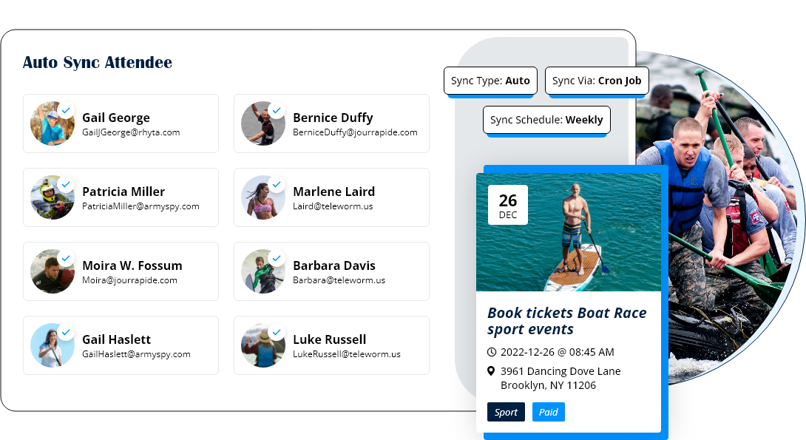
Task: Open the Sync Type: Auto selector
Action: 490,81
